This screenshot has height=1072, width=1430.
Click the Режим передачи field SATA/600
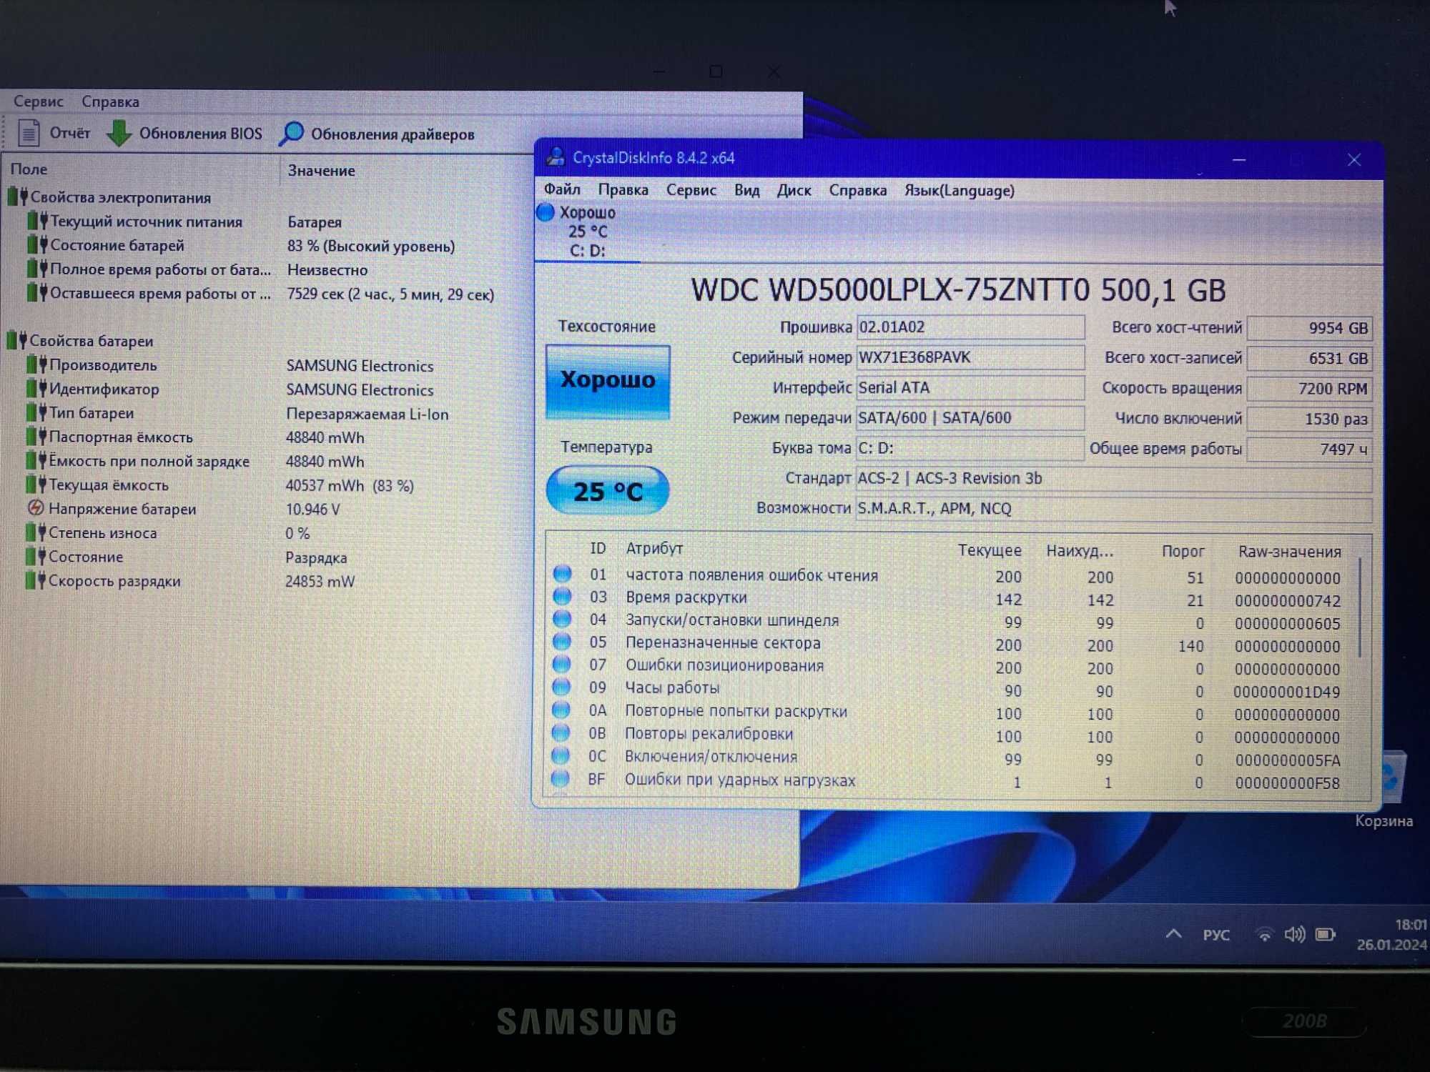970,417
